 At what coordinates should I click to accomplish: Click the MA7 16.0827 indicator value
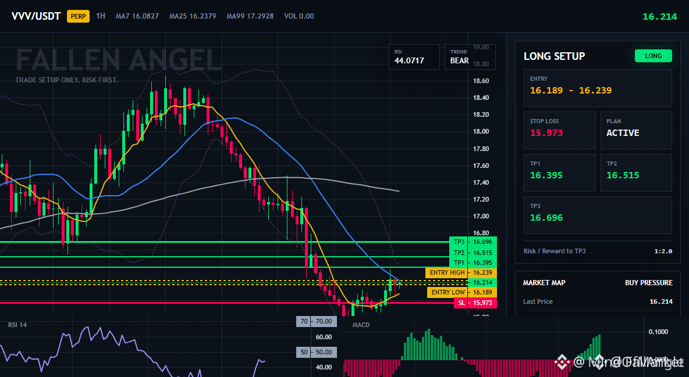(x=137, y=16)
